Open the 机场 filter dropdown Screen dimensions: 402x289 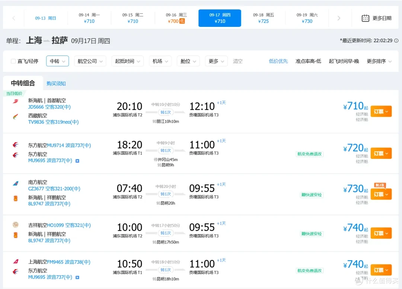[x=160, y=61]
